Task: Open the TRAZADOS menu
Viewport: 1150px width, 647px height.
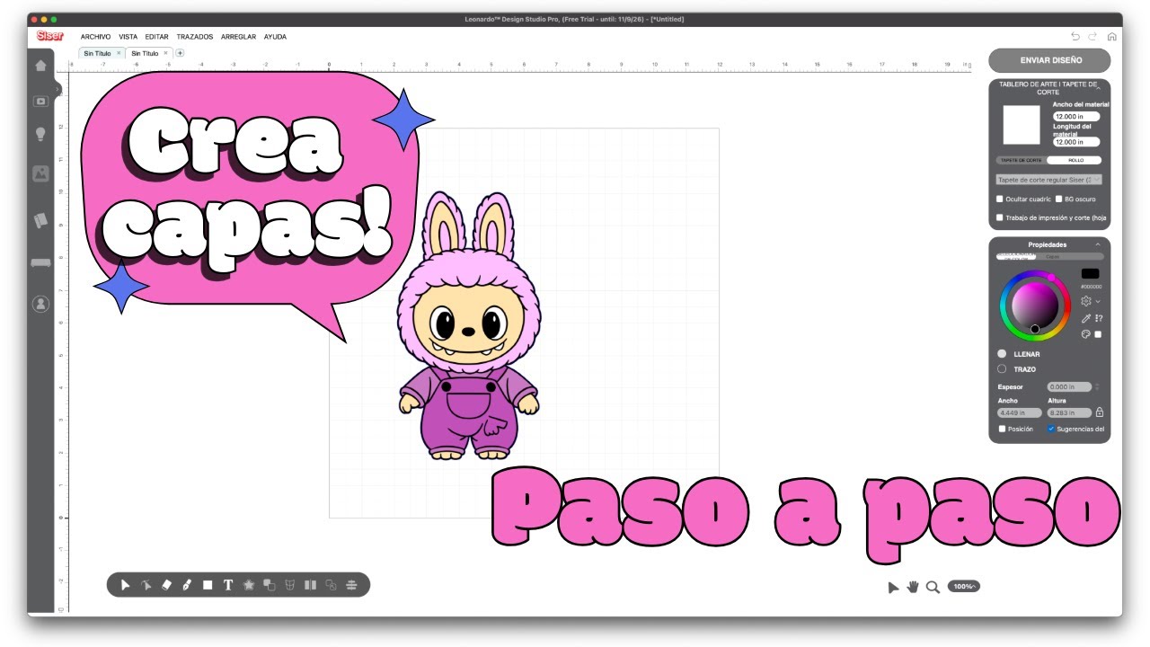Action: click(195, 37)
